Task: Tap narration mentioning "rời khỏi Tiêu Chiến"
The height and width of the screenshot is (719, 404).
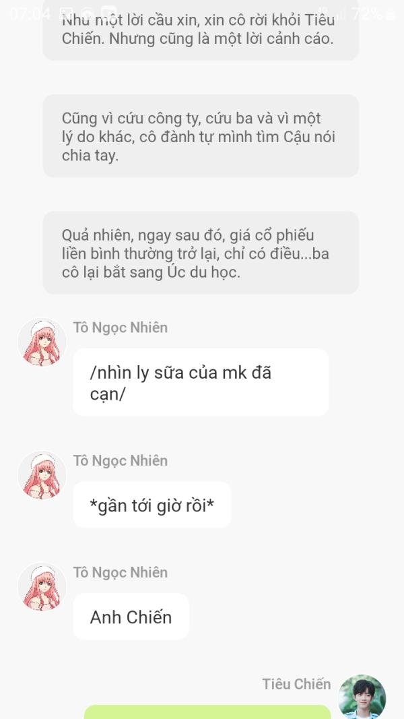Action: point(201,30)
